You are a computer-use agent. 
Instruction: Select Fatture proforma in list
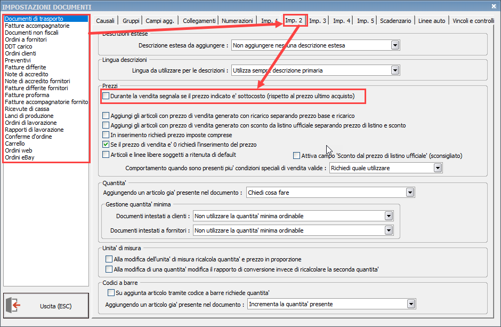pyautogui.click(x=46, y=95)
